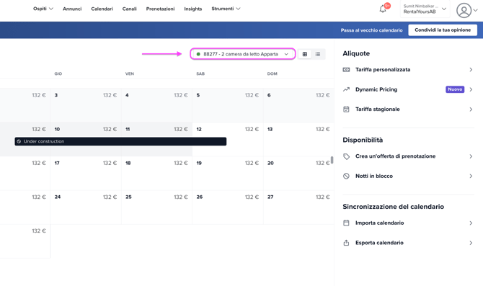Select calendar day 6

pos(298,105)
